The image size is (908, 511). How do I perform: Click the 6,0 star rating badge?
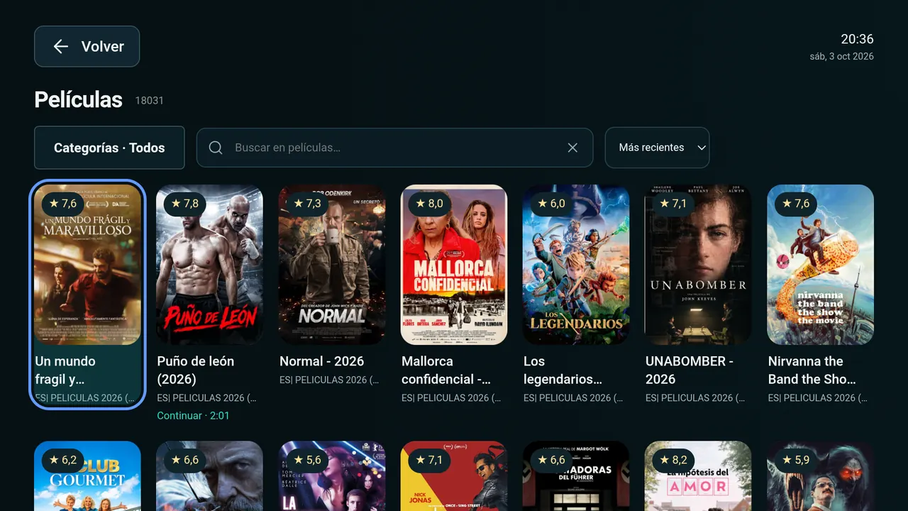(550, 204)
